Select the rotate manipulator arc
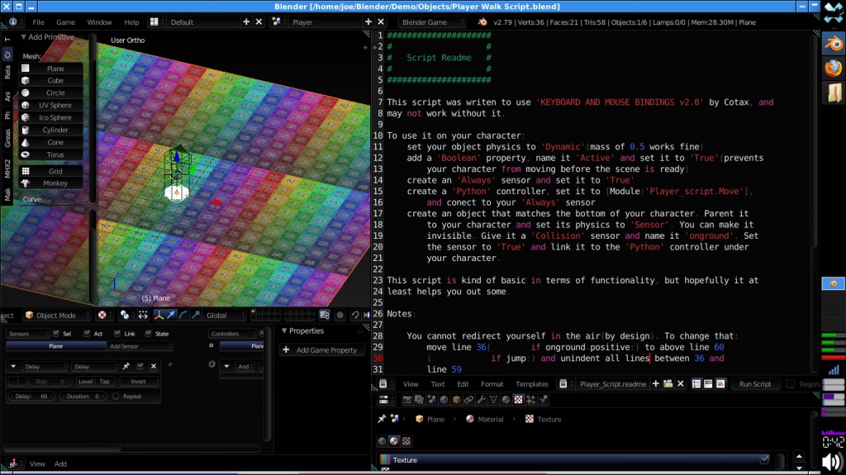This screenshot has width=846, height=475. coord(183,316)
